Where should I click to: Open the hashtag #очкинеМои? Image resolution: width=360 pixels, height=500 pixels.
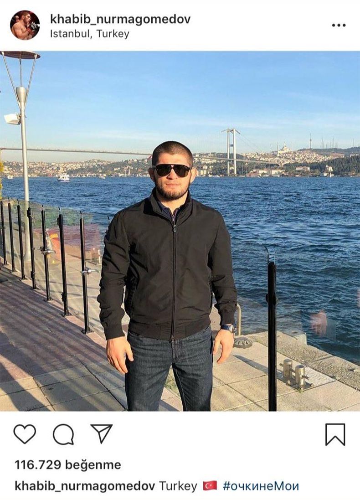261,486
